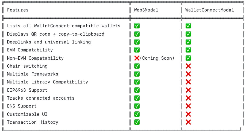Click the Features column header
The height and width of the screenshot is (133, 246).
tap(18, 10)
